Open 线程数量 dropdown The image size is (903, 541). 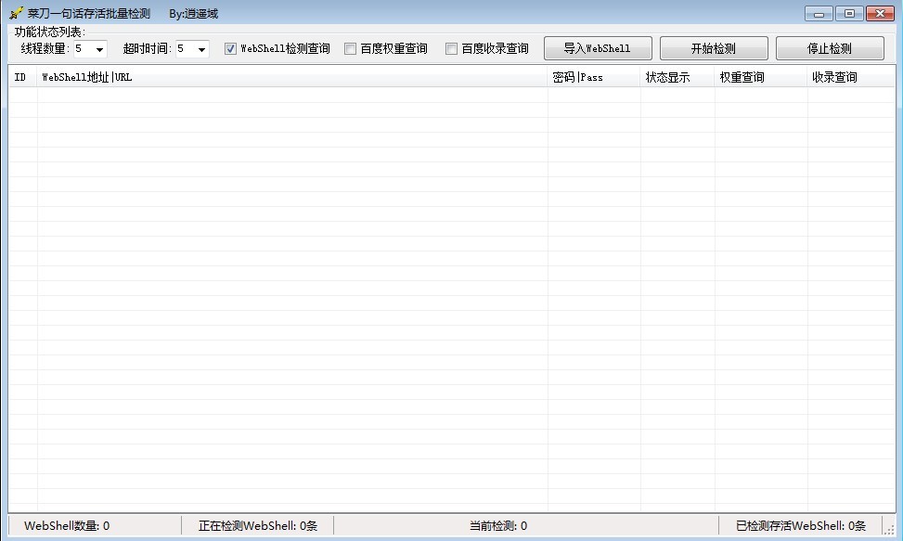[x=99, y=49]
